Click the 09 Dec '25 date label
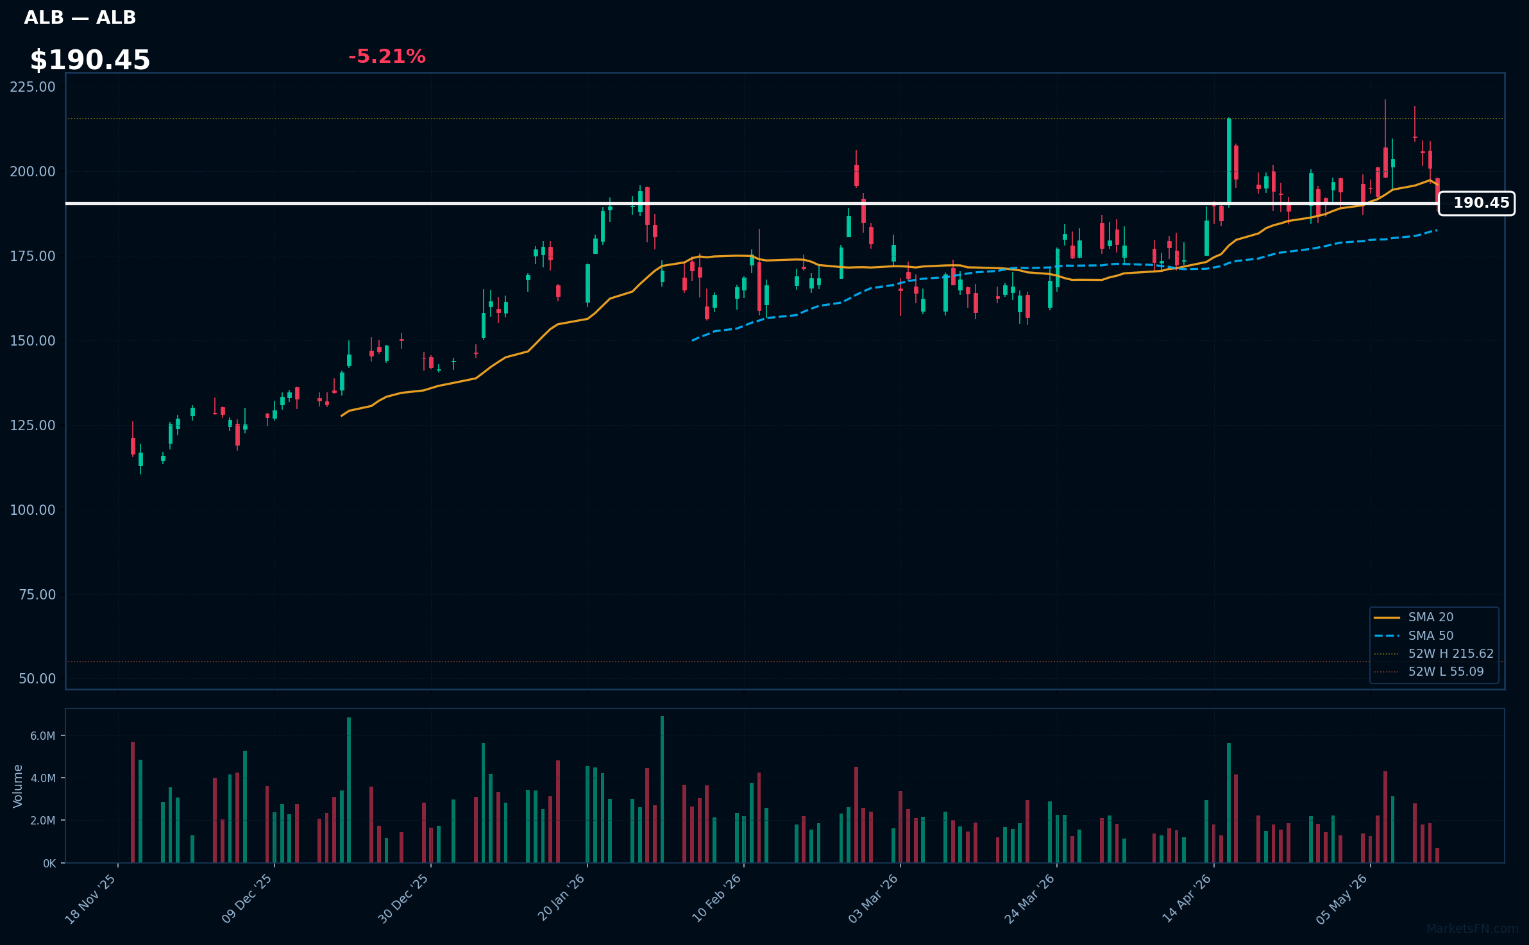1529x945 pixels. pos(247,899)
